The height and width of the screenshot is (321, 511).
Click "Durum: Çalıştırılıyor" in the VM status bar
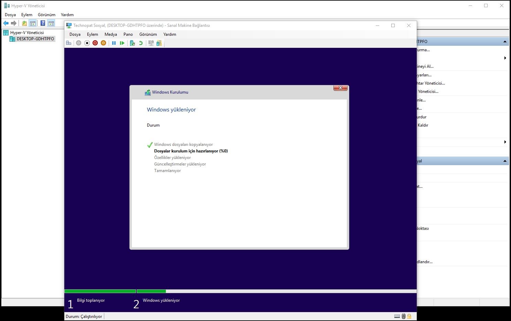click(84, 317)
